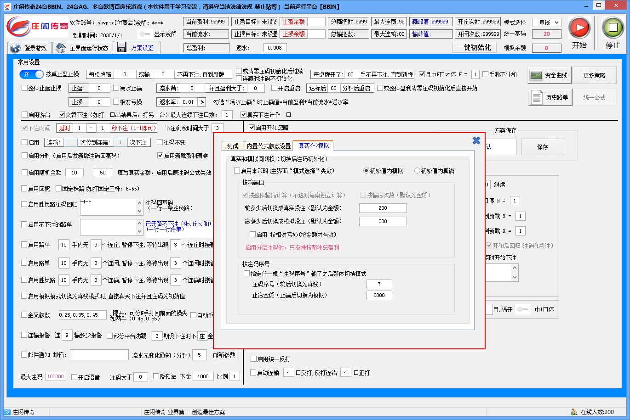The width and height of the screenshot is (630, 420).
Task: Click the 更多策略 button
Action: 594,75
